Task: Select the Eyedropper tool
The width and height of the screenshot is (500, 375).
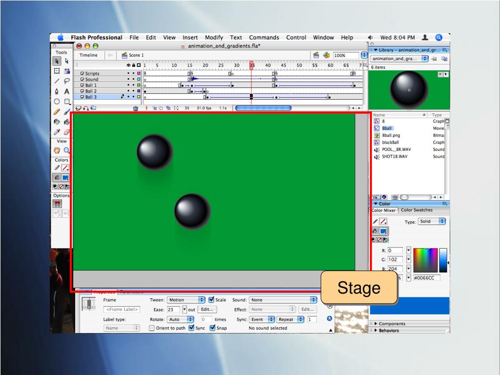Action: point(57,132)
